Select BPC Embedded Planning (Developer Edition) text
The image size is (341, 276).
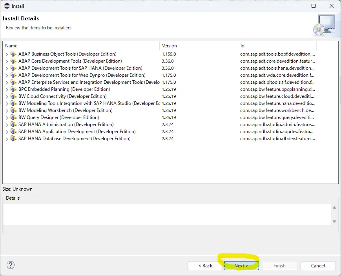[x=64, y=89]
